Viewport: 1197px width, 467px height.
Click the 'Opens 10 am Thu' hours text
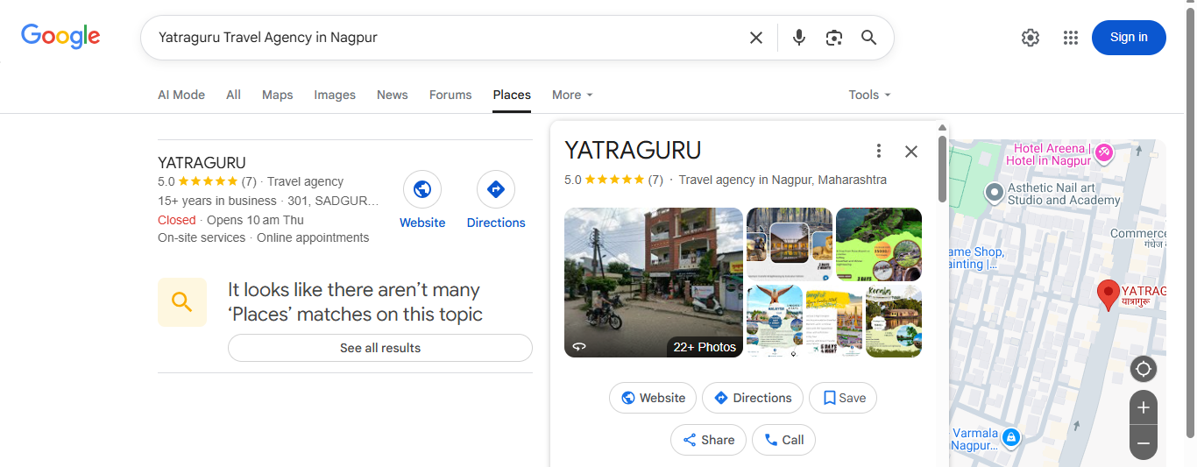click(255, 220)
